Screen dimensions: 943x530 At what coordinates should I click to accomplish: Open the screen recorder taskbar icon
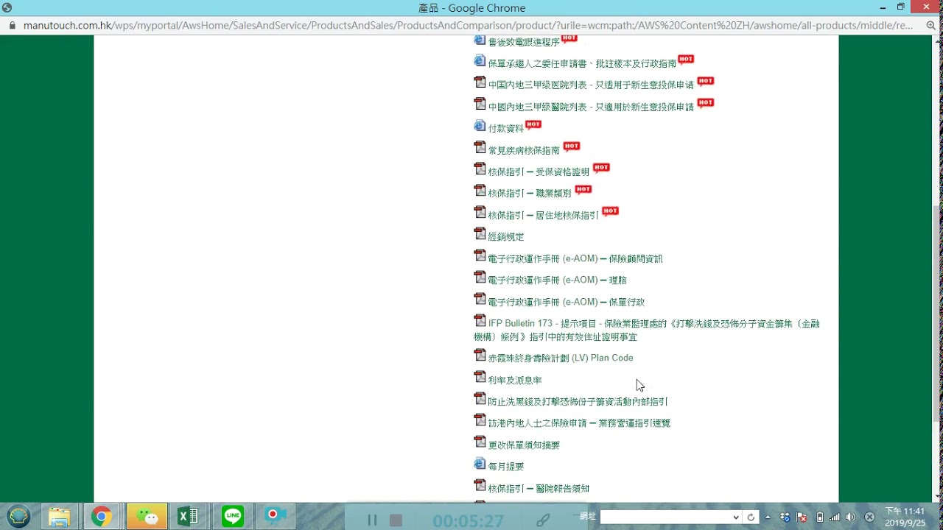tap(276, 516)
